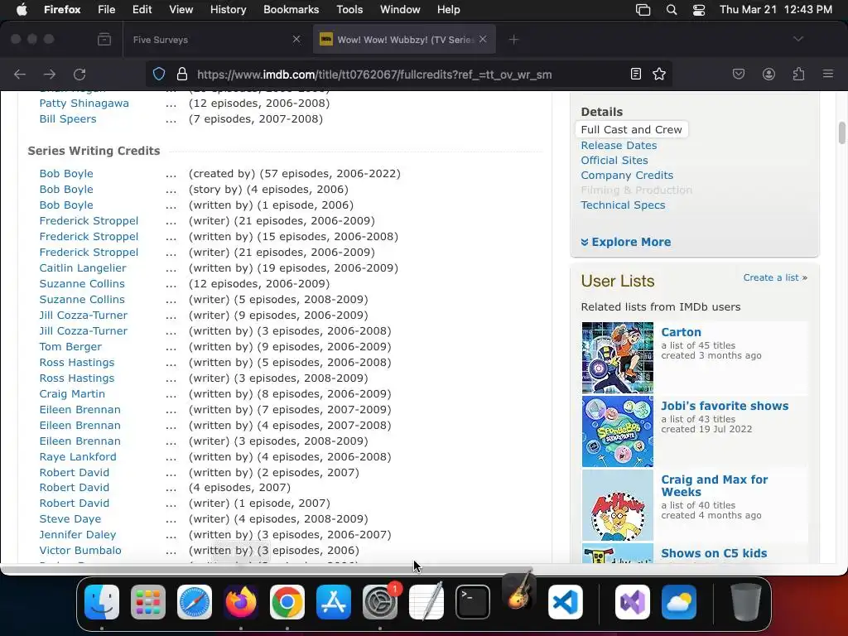The image size is (848, 636).
Task: Open tracking protection shield in address bar
Action: [159, 74]
